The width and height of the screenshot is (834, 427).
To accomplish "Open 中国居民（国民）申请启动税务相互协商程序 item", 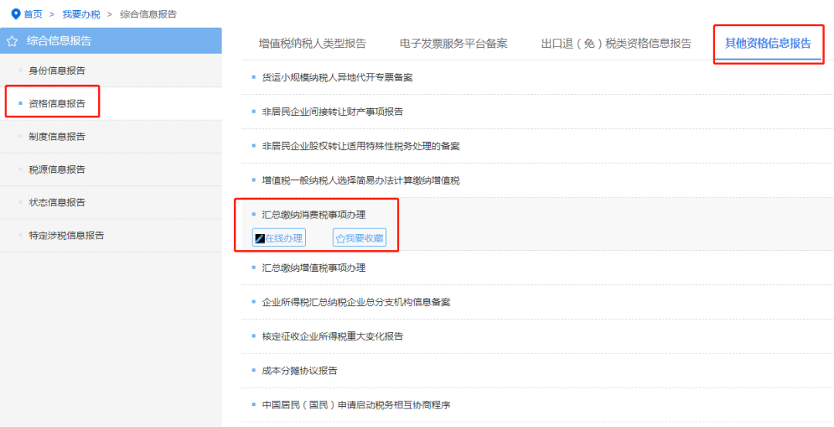I will coord(356,405).
